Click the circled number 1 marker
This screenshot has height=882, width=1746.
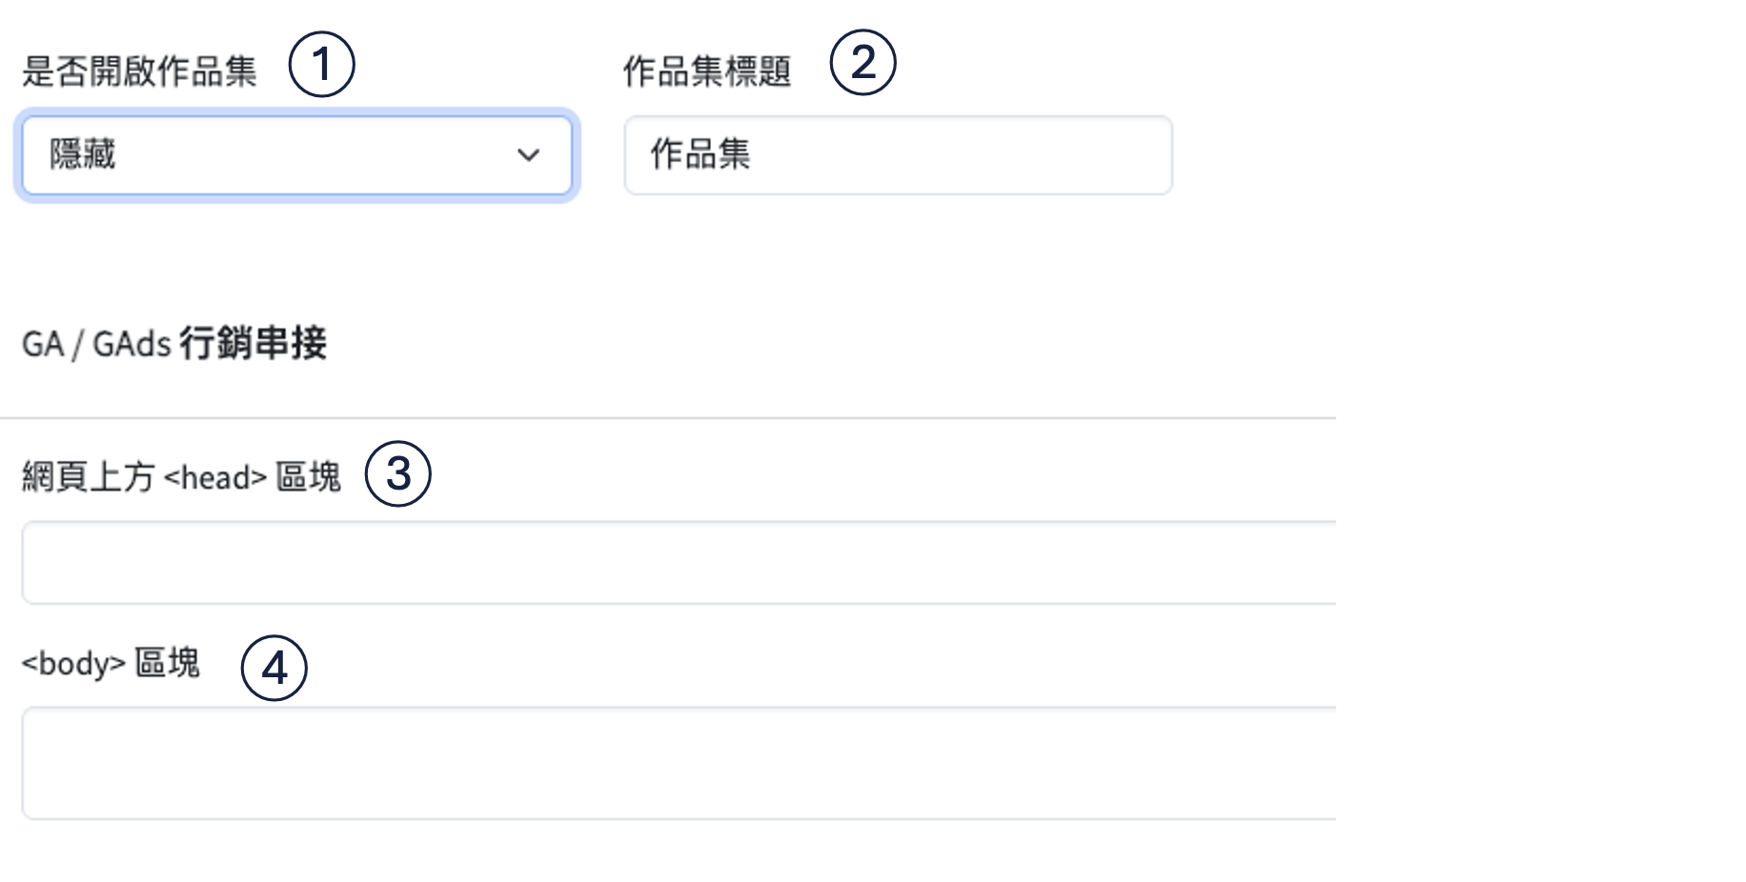tap(322, 65)
